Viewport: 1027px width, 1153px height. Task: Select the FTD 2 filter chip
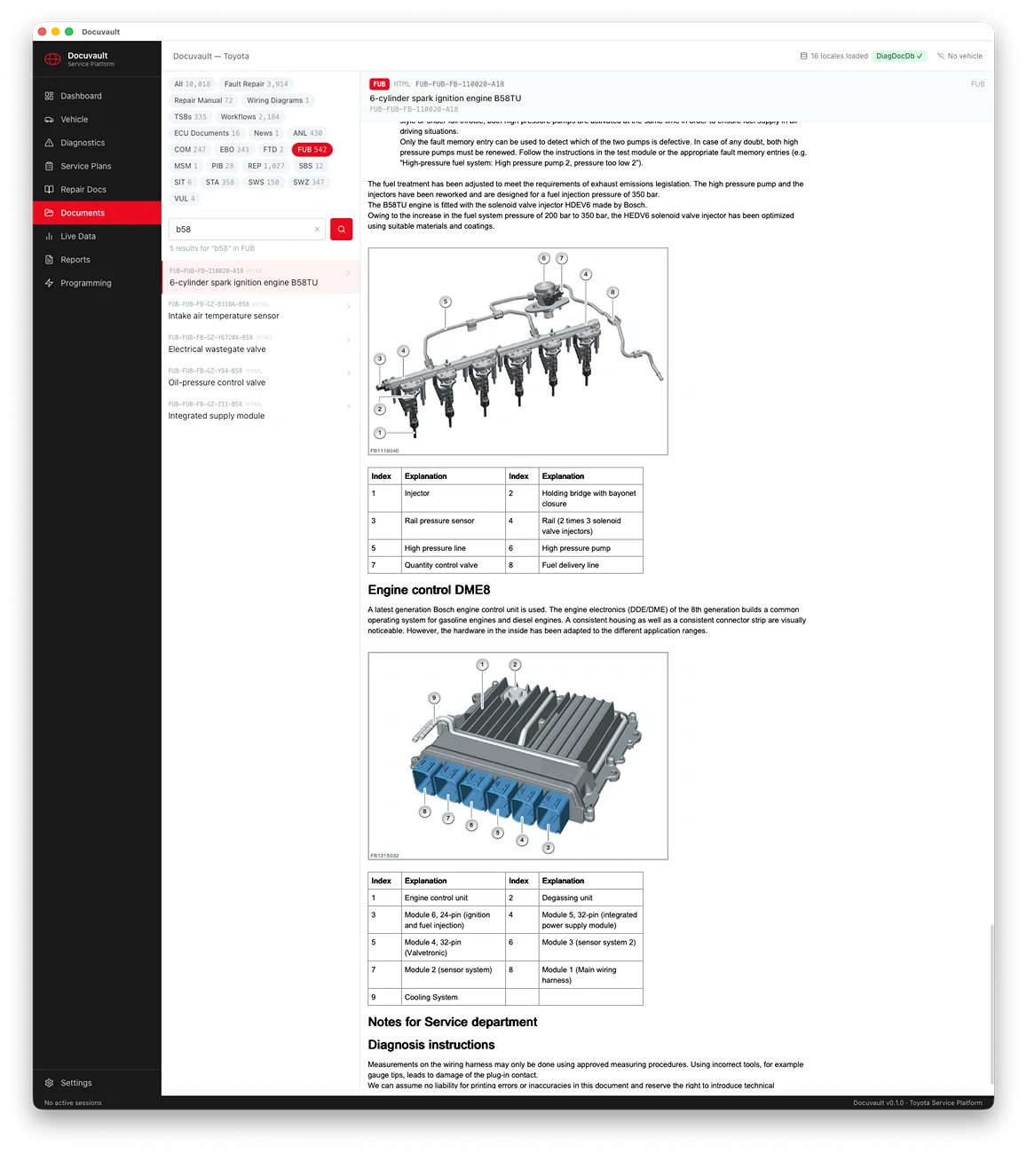(x=273, y=150)
